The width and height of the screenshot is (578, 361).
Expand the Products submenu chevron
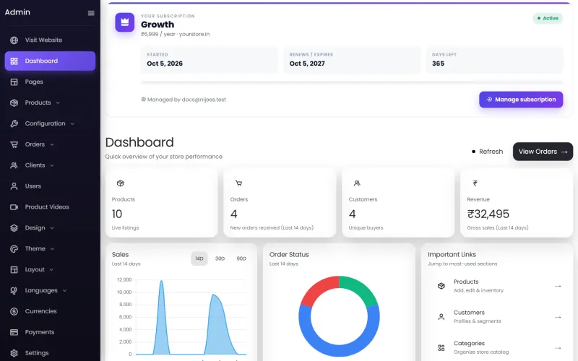58,103
